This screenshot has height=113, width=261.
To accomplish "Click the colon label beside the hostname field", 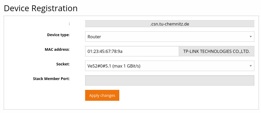I will [x=69, y=24].
